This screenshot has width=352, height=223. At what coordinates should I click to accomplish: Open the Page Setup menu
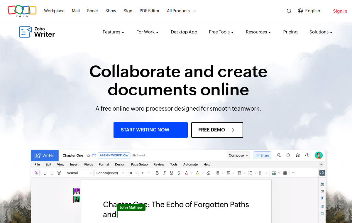click(x=139, y=164)
